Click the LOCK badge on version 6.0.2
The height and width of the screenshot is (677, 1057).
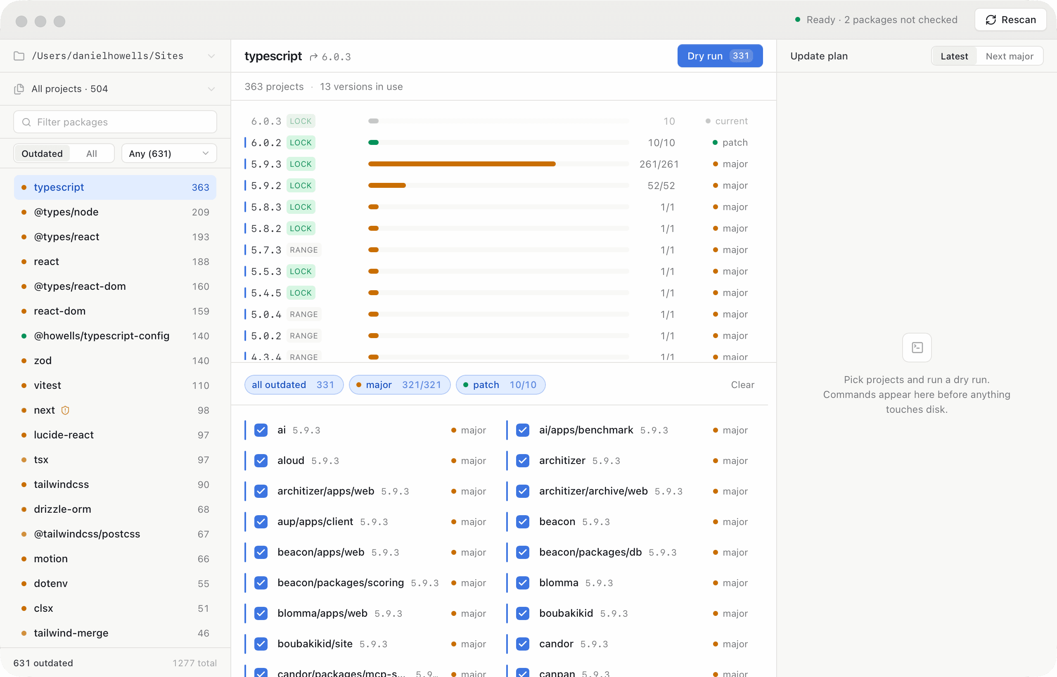[x=301, y=142]
